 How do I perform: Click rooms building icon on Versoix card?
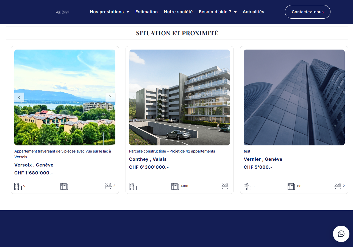(18, 186)
